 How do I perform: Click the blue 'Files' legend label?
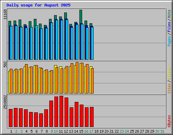coord(169,27)
